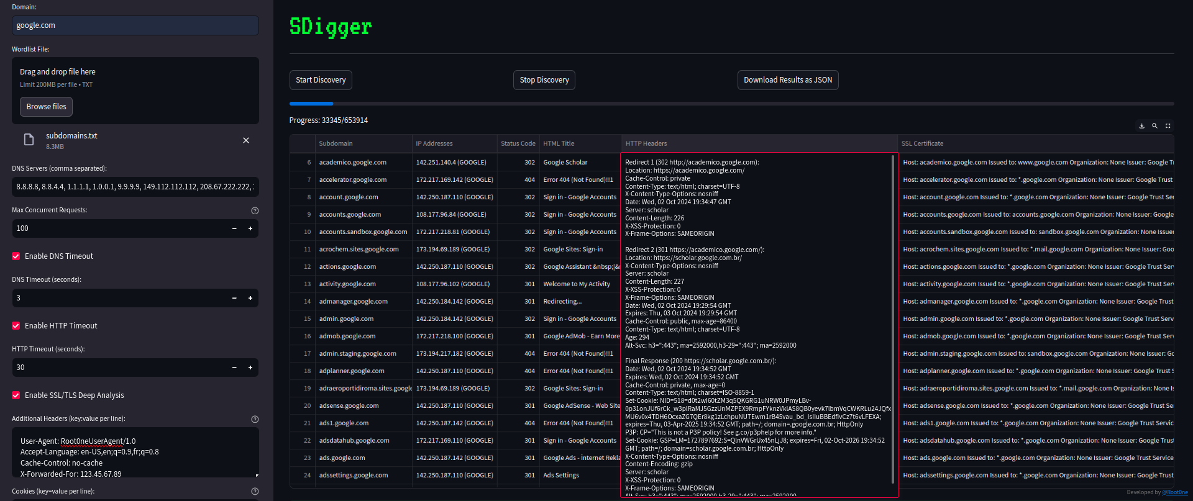Click IP cell 108.177.96.84 (GOOGLE)
This screenshot has height=501, width=1193.
click(x=454, y=214)
